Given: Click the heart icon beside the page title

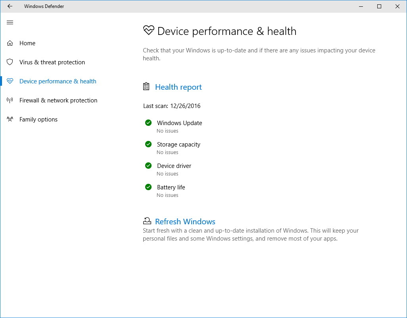Looking at the screenshot, I should pos(149,31).
